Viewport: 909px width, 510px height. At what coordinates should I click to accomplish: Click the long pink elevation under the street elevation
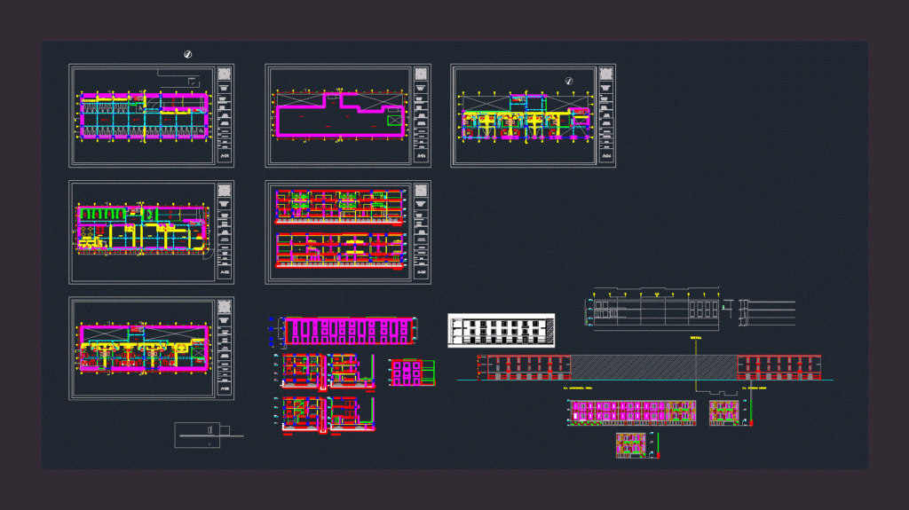pyautogui.click(x=632, y=412)
